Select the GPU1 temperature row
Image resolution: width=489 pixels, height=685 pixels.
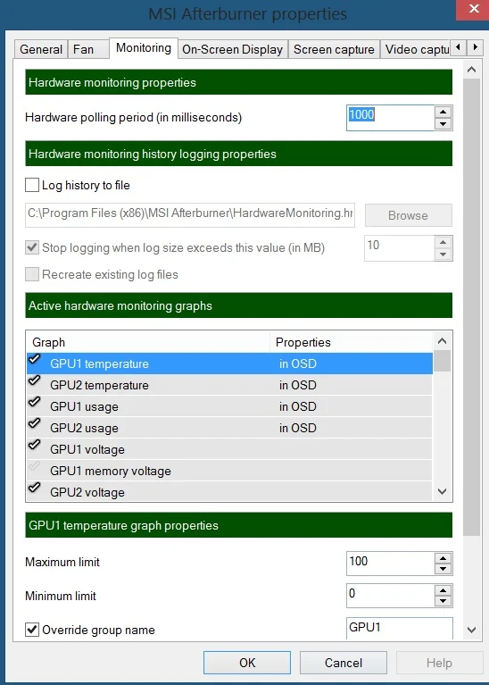click(229, 363)
